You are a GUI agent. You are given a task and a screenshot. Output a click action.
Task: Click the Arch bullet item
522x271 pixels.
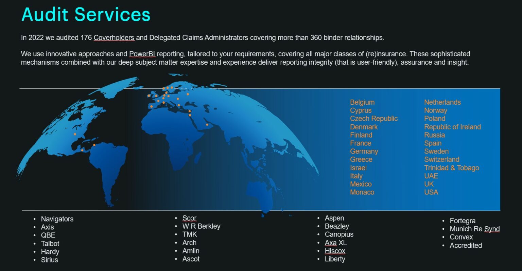click(x=189, y=243)
